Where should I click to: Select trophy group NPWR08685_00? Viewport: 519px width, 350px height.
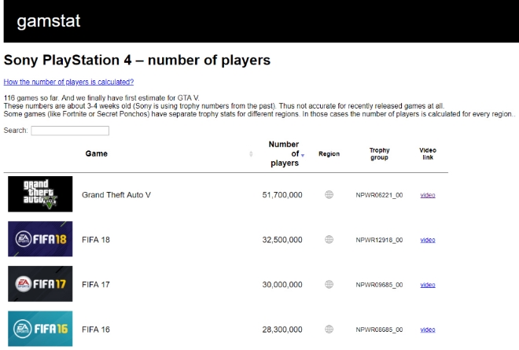(x=379, y=330)
